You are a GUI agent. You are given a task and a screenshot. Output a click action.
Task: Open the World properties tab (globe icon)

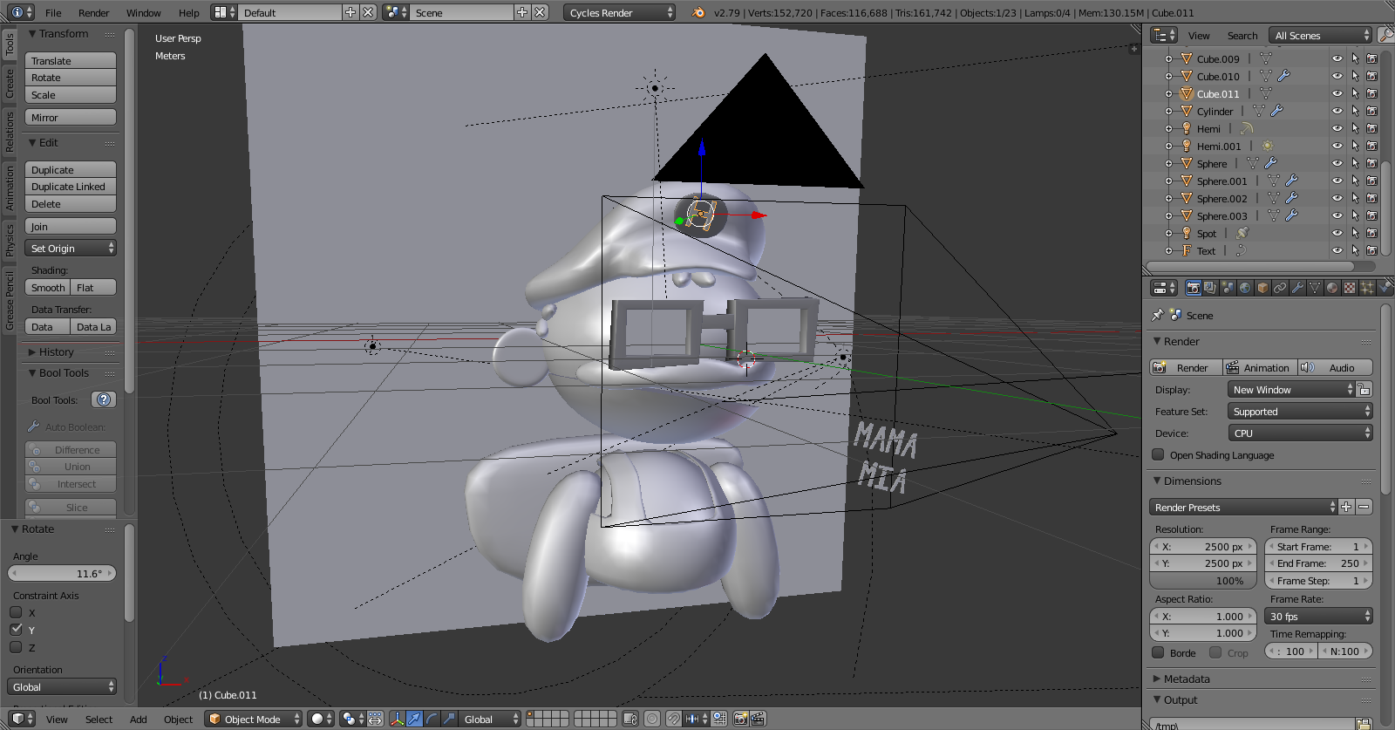pos(1245,288)
